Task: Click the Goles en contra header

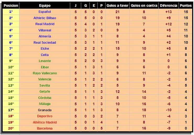Action: tap(144, 5)
